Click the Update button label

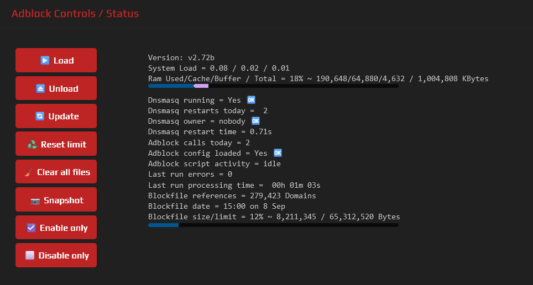tap(64, 116)
